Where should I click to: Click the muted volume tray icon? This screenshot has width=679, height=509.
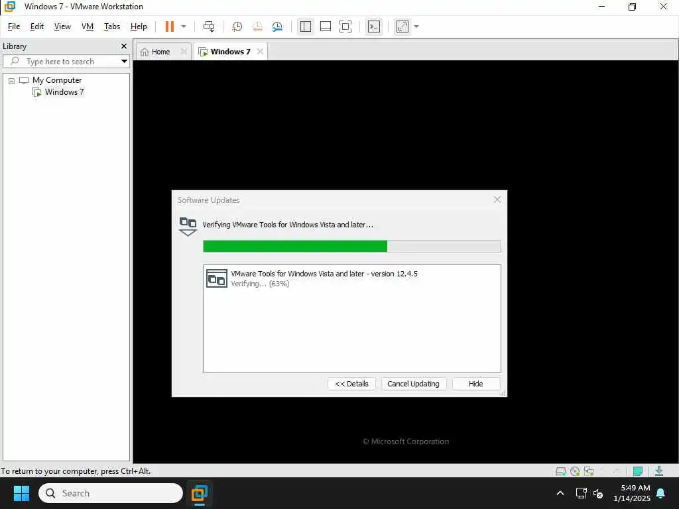click(598, 493)
